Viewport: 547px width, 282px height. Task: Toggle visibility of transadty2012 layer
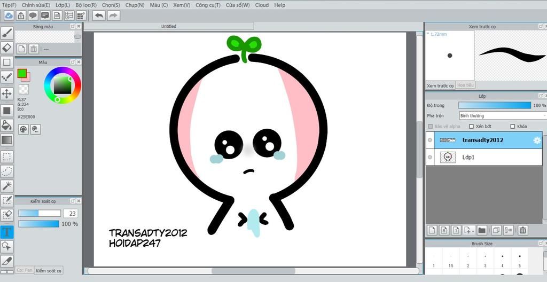pos(430,140)
